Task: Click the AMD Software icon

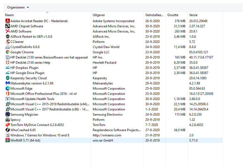Action: pyautogui.click(x=8, y=31)
